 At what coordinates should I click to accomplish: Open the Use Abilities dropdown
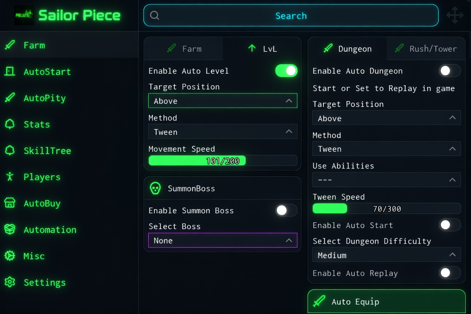[386, 180]
